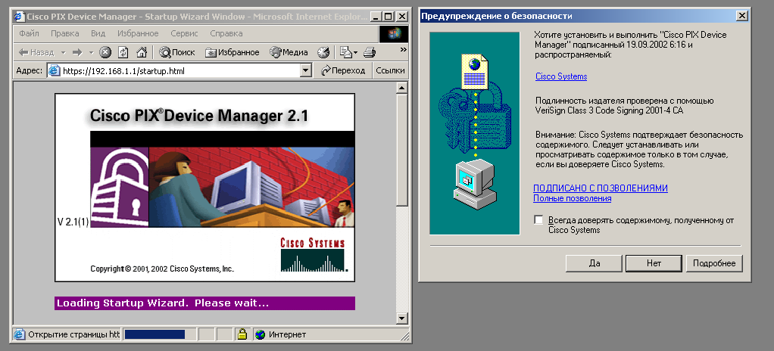774x351 pixels.
Task: Open the Медиа toolbar button
Action: 289,52
